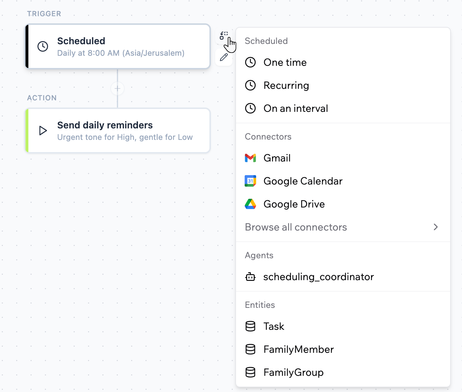The width and height of the screenshot is (462, 392).
Task: Select the One time schedule option
Action: click(x=343, y=62)
